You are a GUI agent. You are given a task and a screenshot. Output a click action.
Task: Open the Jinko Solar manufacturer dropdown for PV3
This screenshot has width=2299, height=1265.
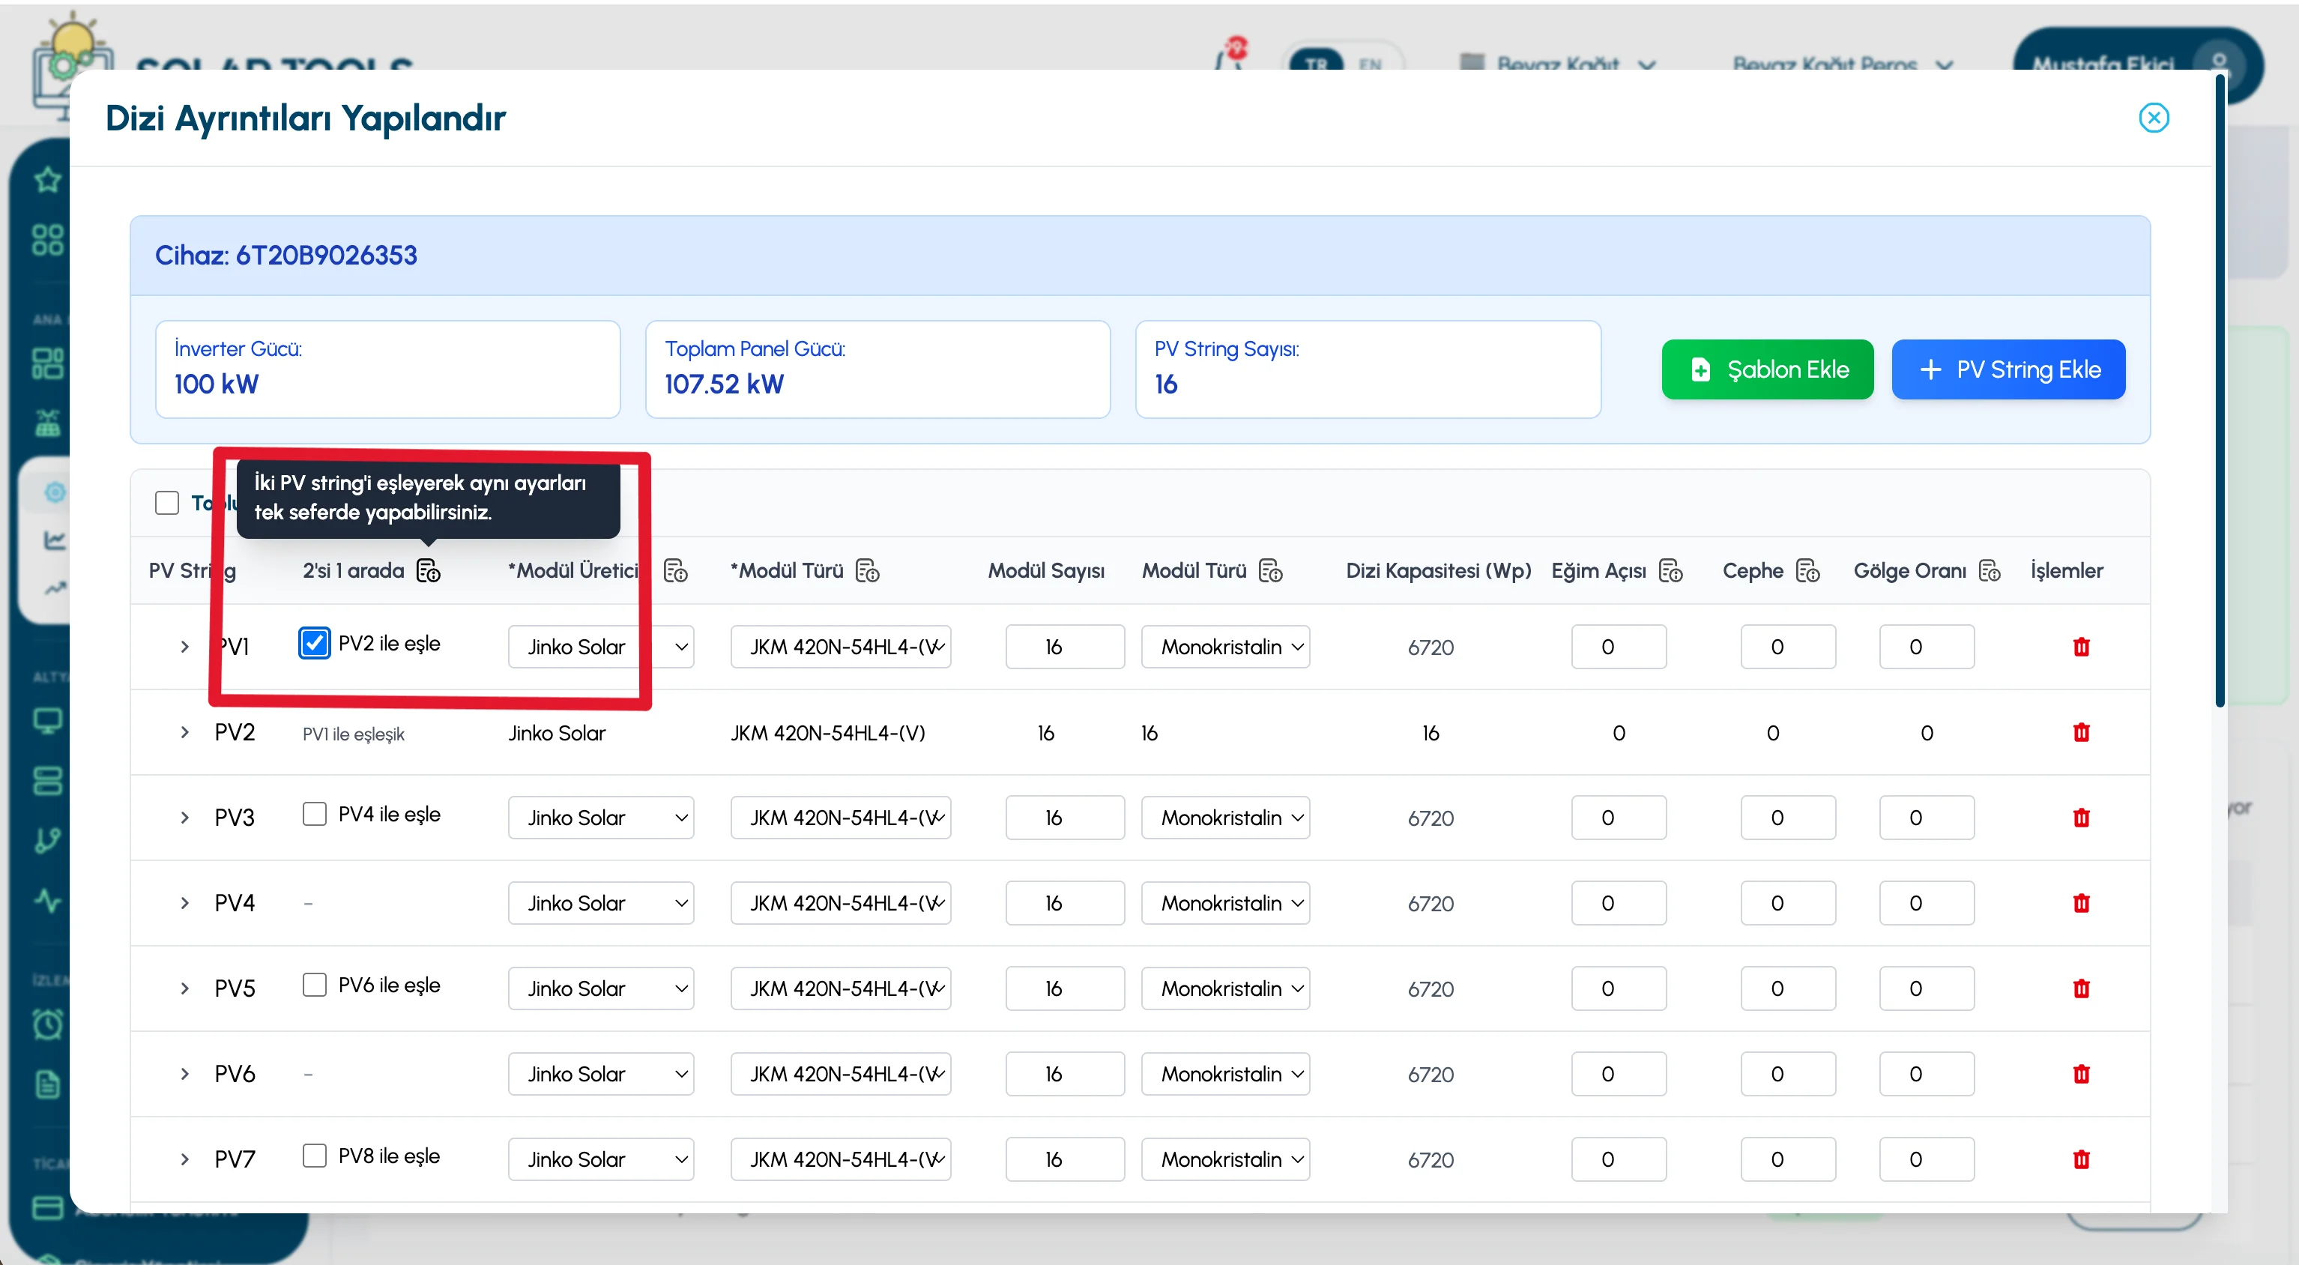(x=601, y=818)
